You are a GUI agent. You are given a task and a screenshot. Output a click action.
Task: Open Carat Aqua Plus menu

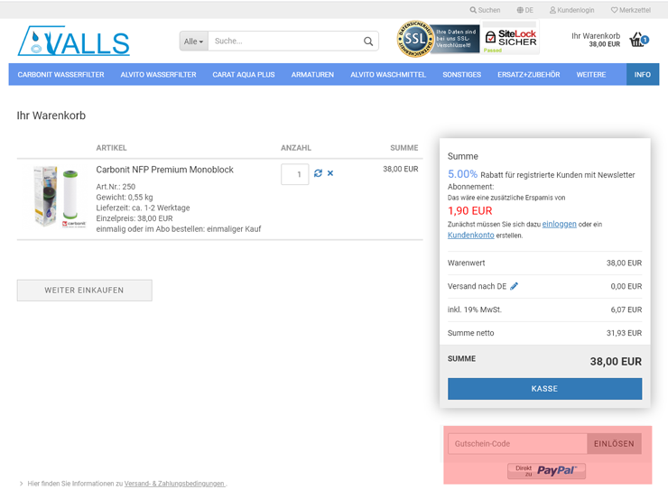[x=244, y=75]
